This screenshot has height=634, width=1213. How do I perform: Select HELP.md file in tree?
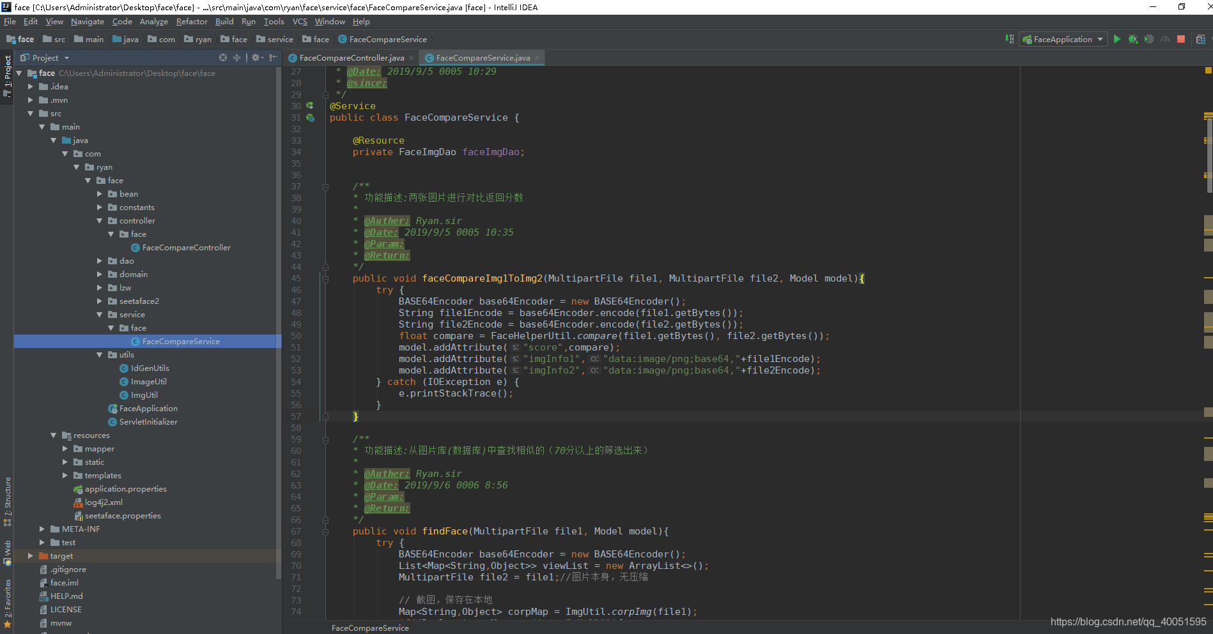coord(66,596)
